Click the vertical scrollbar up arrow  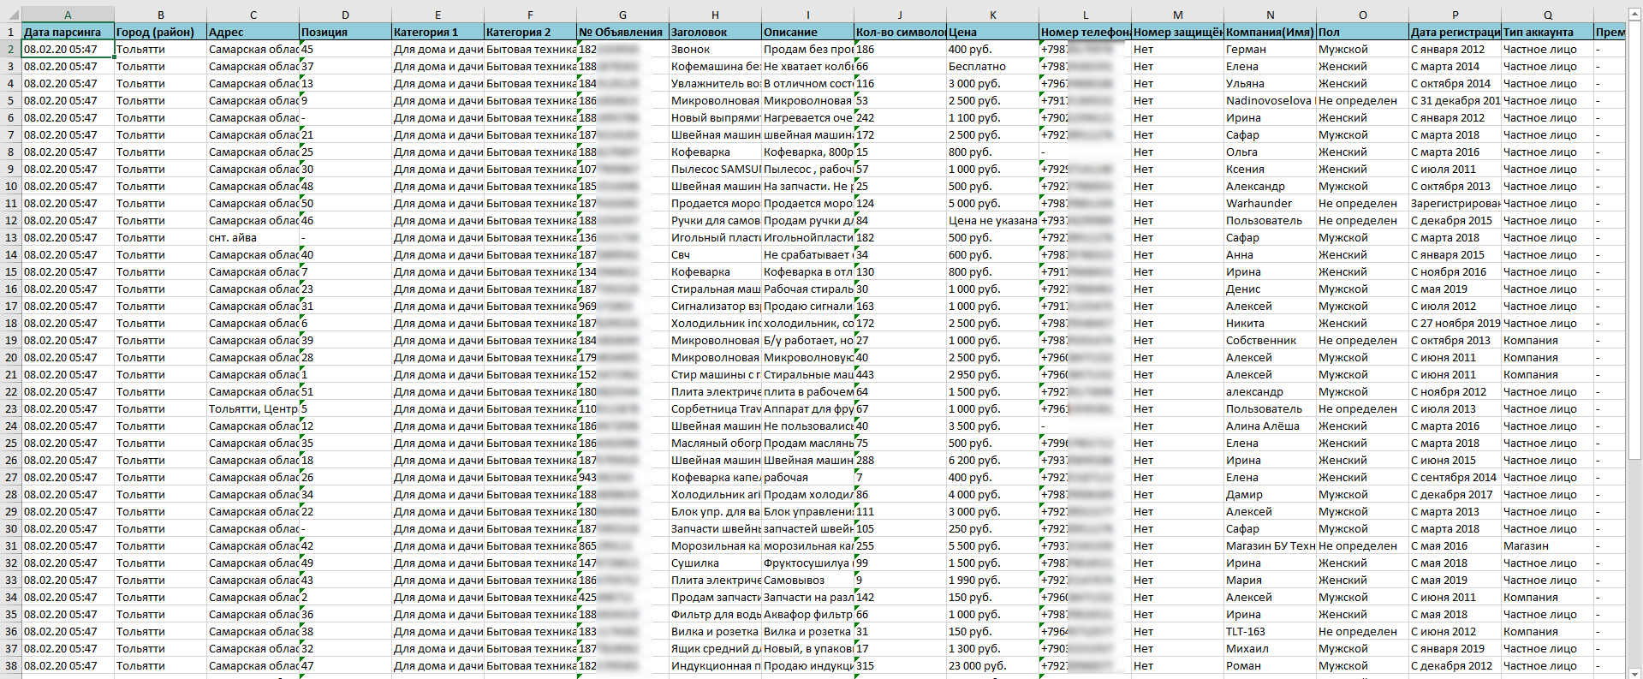(x=1634, y=15)
